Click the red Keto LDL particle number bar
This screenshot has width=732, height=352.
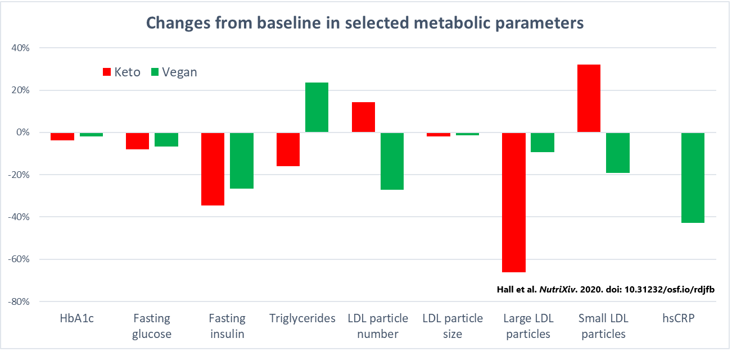click(363, 117)
